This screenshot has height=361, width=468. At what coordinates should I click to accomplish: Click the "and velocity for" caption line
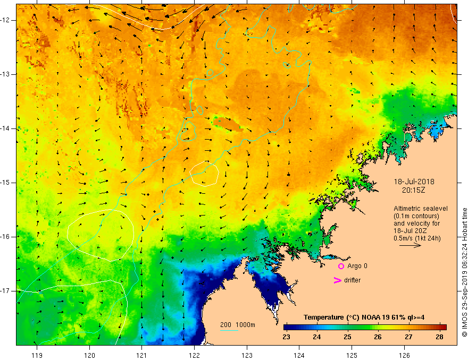click(x=416, y=224)
